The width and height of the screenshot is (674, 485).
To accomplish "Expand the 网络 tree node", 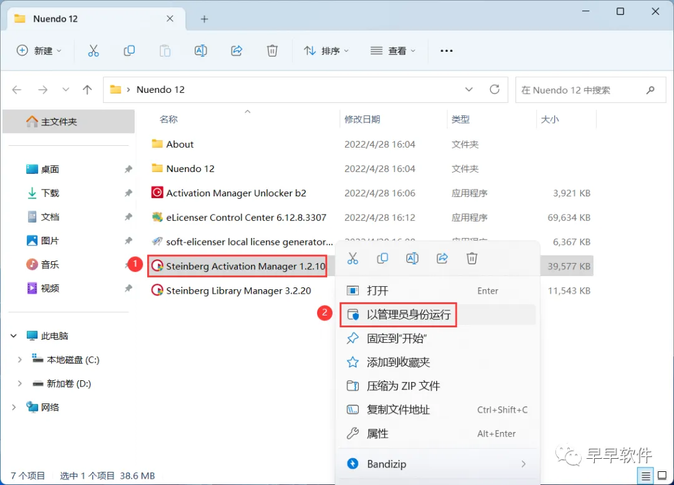I will [x=14, y=407].
